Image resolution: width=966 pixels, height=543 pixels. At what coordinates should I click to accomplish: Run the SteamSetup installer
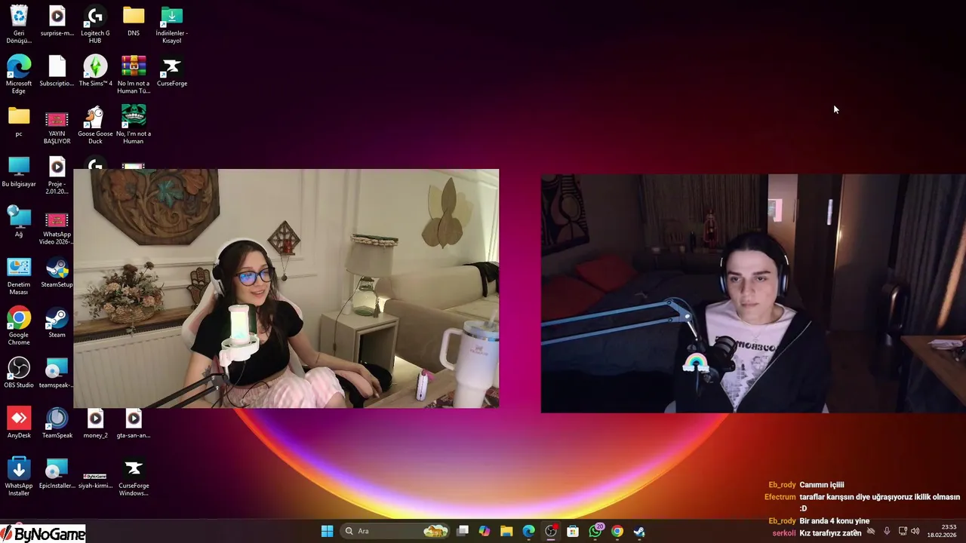coord(57,273)
